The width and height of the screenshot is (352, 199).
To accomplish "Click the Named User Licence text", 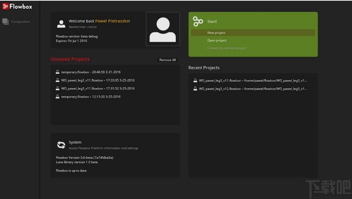I will [x=83, y=27].
